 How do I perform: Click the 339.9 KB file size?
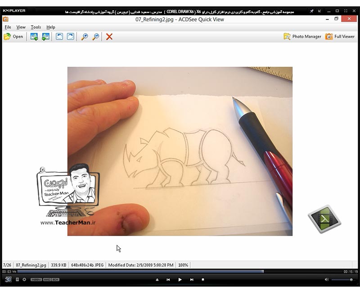click(x=58, y=265)
